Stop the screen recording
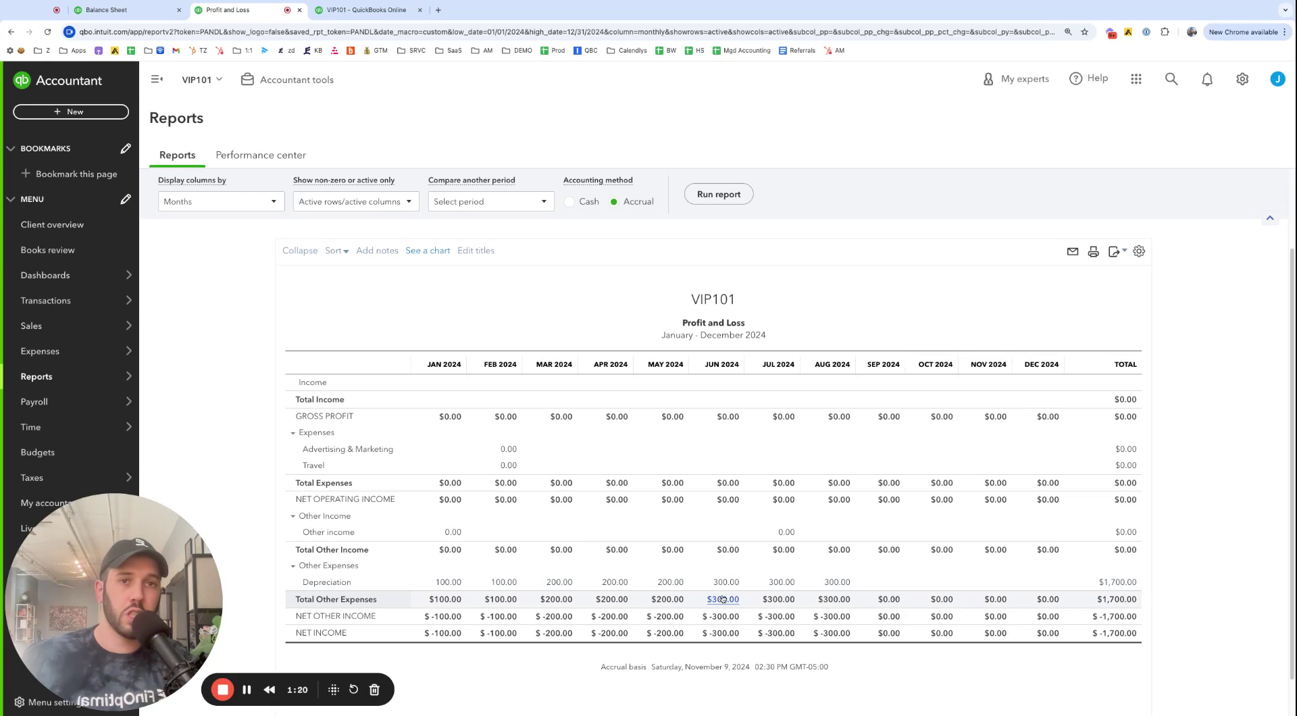The image size is (1297, 716). point(222,690)
